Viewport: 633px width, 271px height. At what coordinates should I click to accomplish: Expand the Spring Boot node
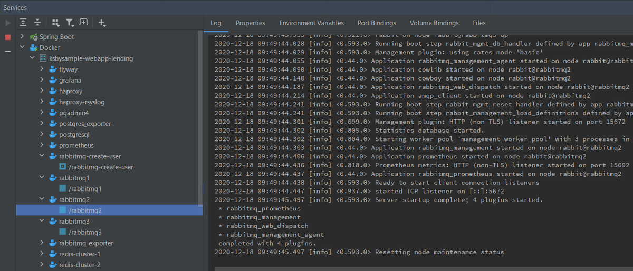pyautogui.click(x=22, y=37)
